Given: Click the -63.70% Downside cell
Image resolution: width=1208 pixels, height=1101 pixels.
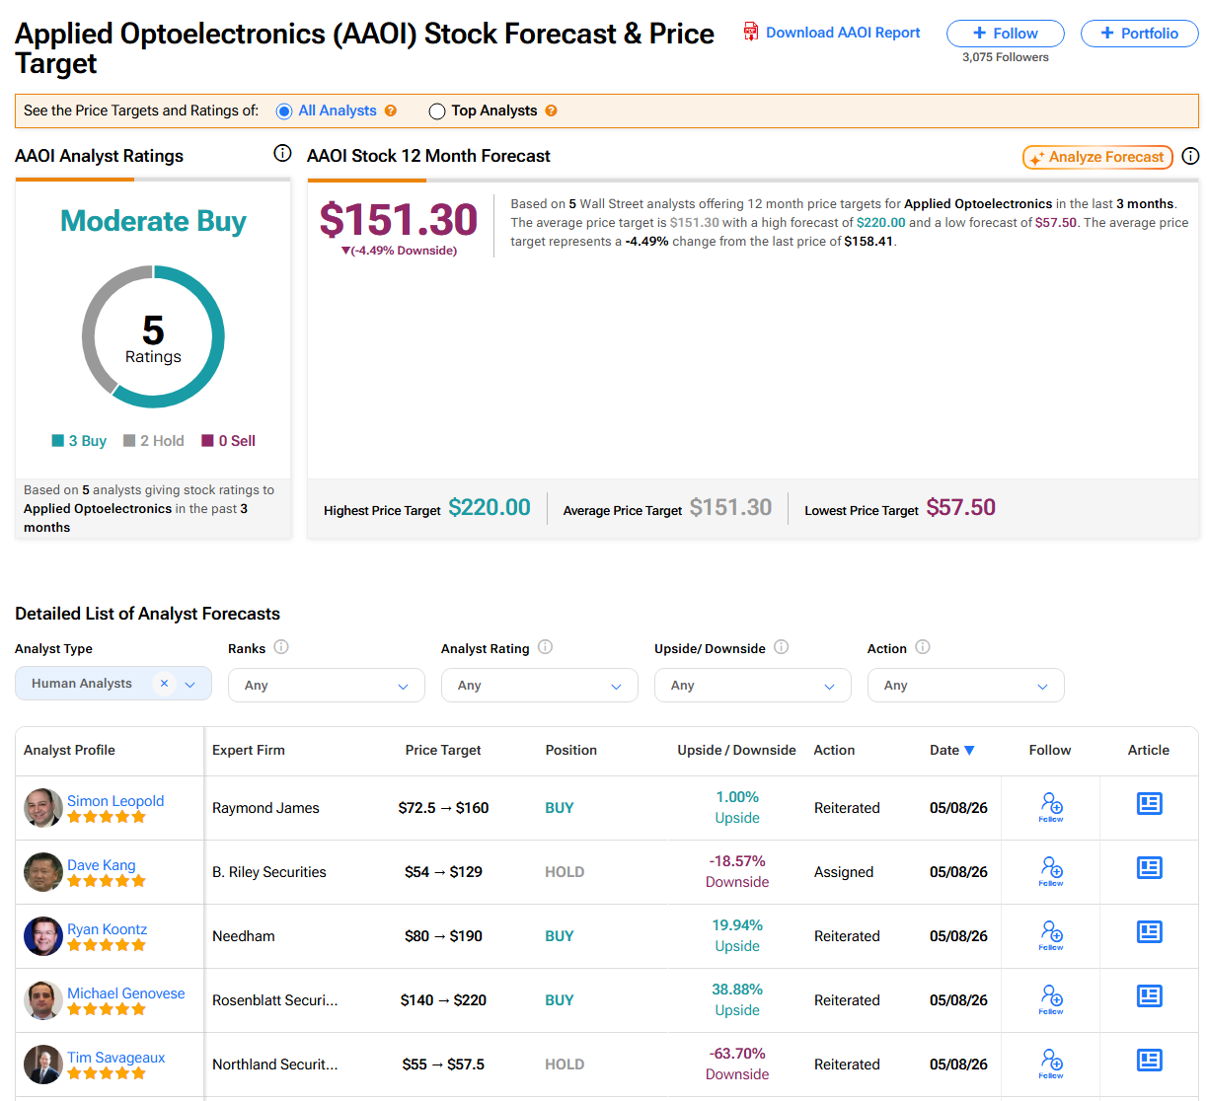Looking at the screenshot, I should click(x=737, y=1064).
